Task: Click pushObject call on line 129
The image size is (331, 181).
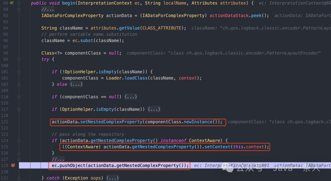Action: click(x=72, y=166)
